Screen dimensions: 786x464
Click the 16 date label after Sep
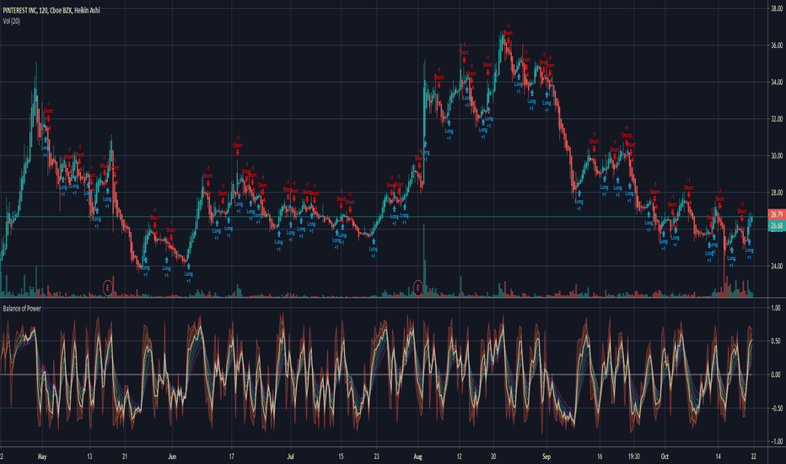click(x=600, y=456)
